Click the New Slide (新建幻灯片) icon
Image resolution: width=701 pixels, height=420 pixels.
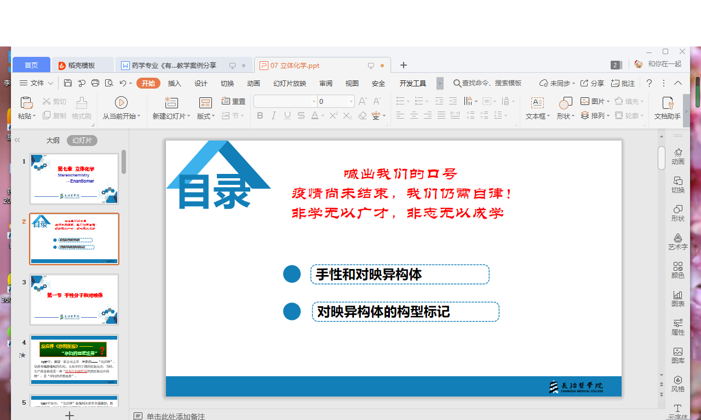point(171,103)
